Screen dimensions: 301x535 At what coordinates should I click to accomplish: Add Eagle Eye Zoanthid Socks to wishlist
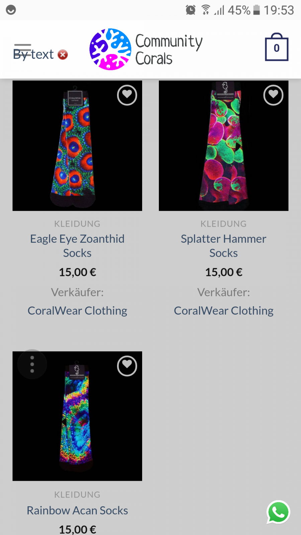[127, 95]
